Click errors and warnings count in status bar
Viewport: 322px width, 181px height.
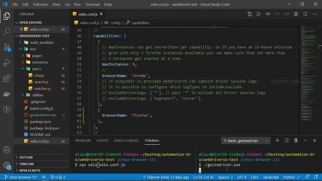coord(58,177)
